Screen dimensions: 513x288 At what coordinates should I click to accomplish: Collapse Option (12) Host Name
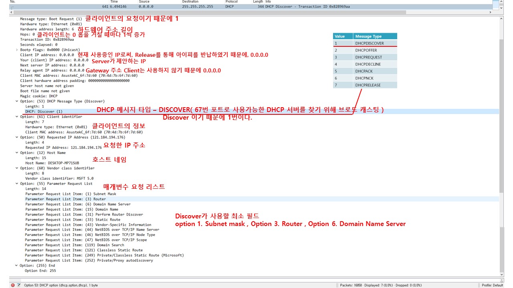pos(16,153)
